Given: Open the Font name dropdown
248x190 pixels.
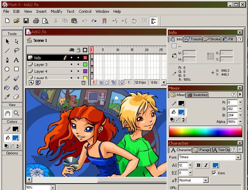Looking at the screenshot, I should [x=238, y=157].
